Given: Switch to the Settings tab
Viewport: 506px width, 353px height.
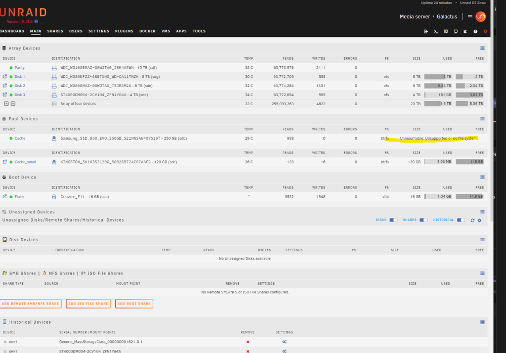Looking at the screenshot, I should (99, 31).
